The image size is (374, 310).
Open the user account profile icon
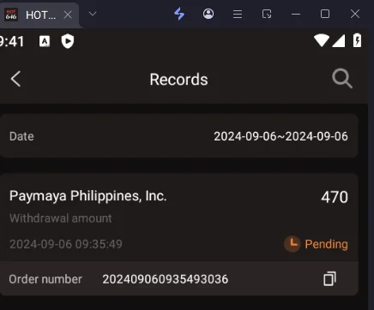tap(208, 14)
